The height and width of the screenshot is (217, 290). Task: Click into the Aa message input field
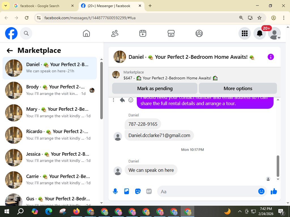(207, 192)
